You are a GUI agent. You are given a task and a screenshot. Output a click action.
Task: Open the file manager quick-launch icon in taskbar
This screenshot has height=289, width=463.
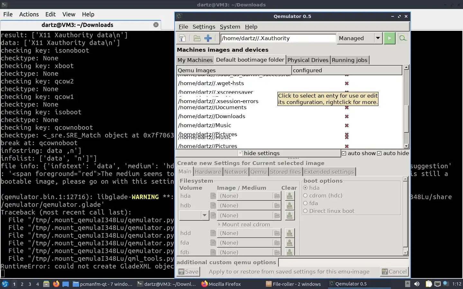pos(46,284)
